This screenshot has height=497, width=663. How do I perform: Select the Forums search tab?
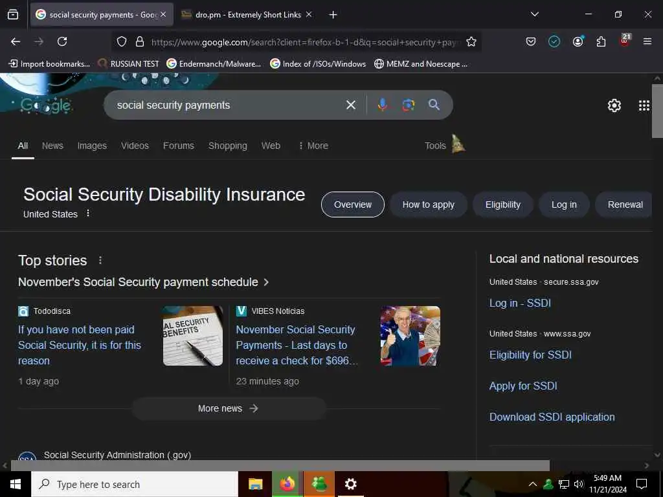(x=179, y=146)
